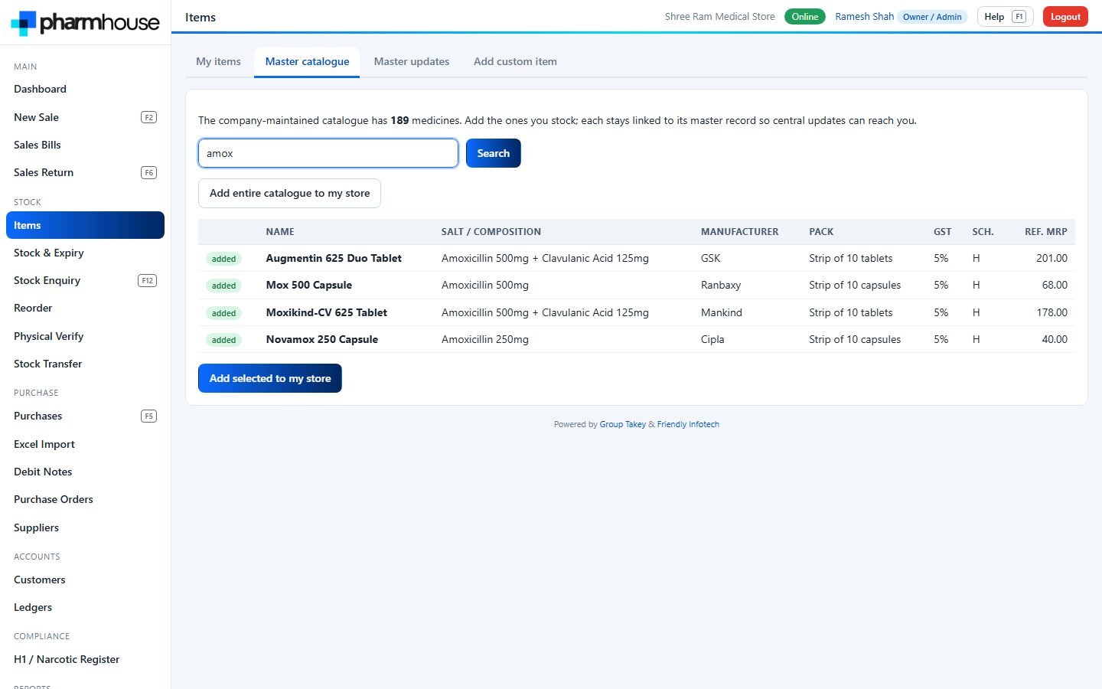The image size is (1102, 689).
Task: Open New Sale from the sidebar
Action: (85, 117)
